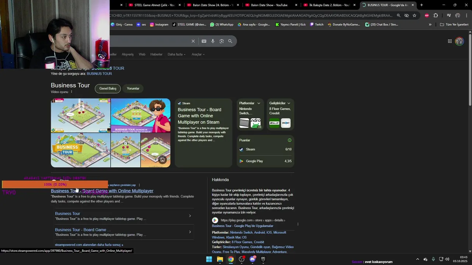The height and width of the screenshot is (265, 472).
Task: Open the AdBlock Plus extension
Action: click(427, 15)
